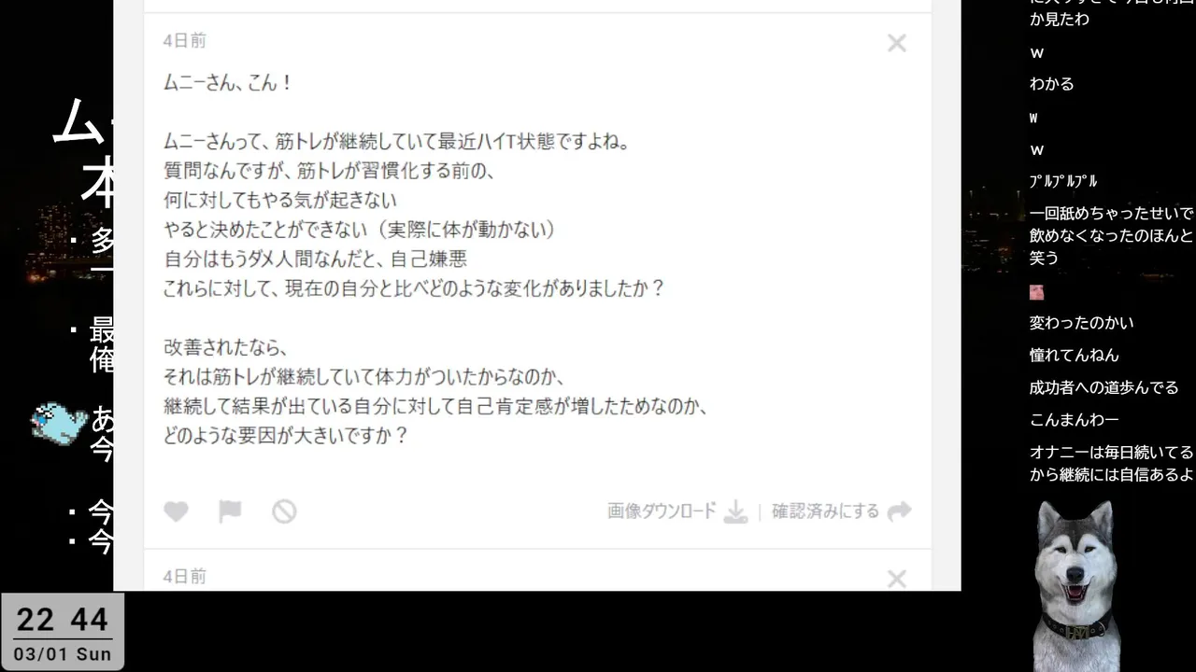Click the 画像ダウンロード text link

point(662,511)
